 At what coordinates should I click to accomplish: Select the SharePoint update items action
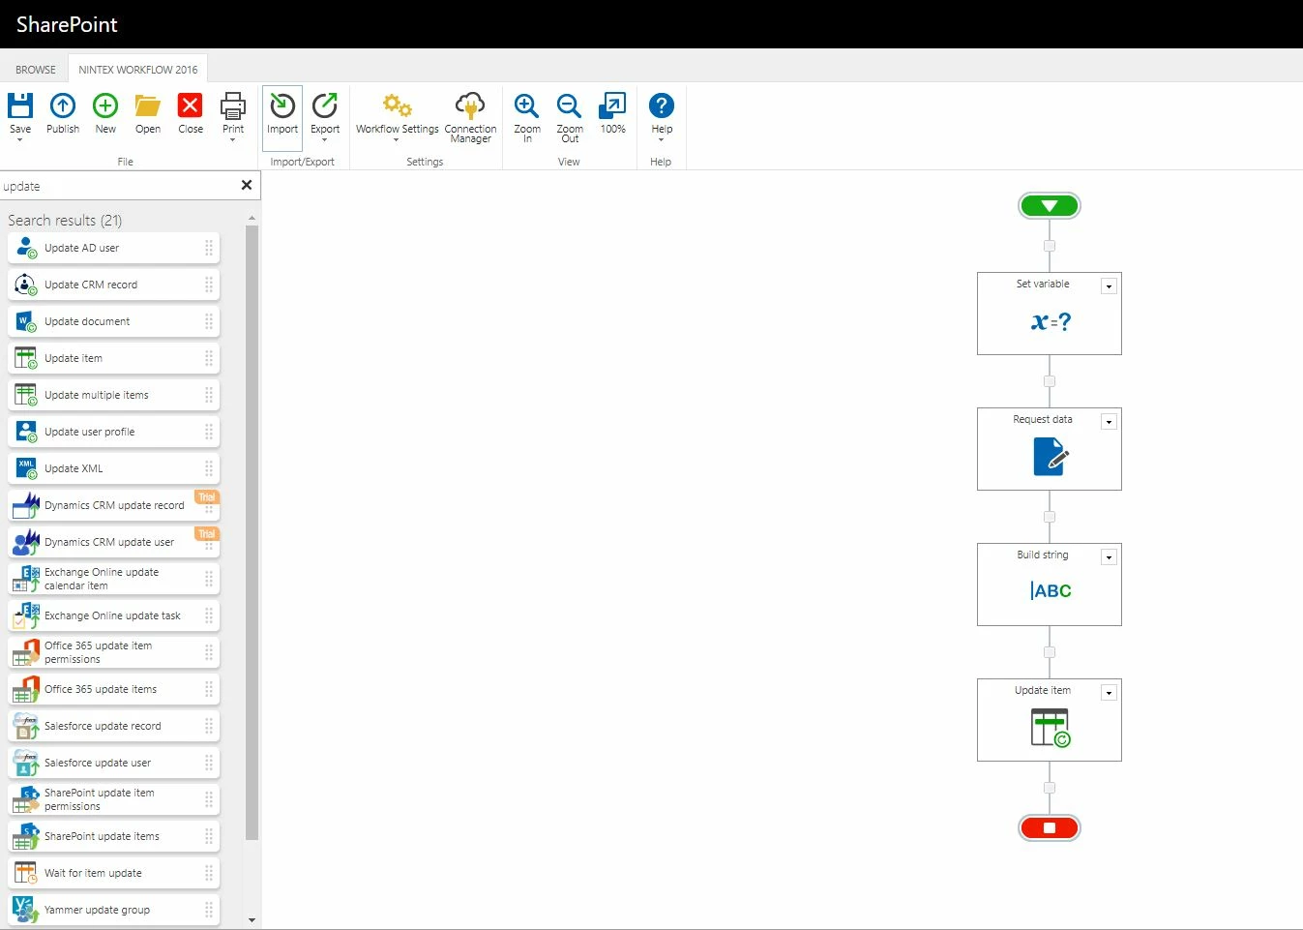pos(113,836)
